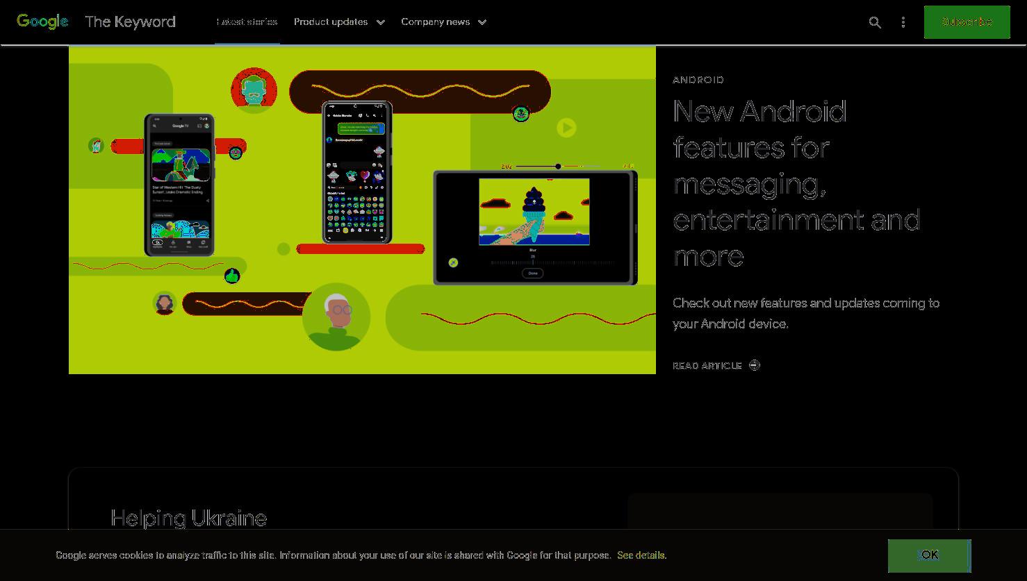Screen dimensions: 1027x581
Task: Click the arrow icon beside READ ARTICLE
Action: pyautogui.click(x=755, y=365)
